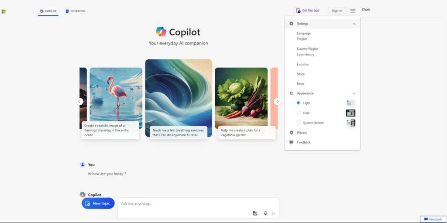Click the Get the app phone icon

(x=298, y=10)
